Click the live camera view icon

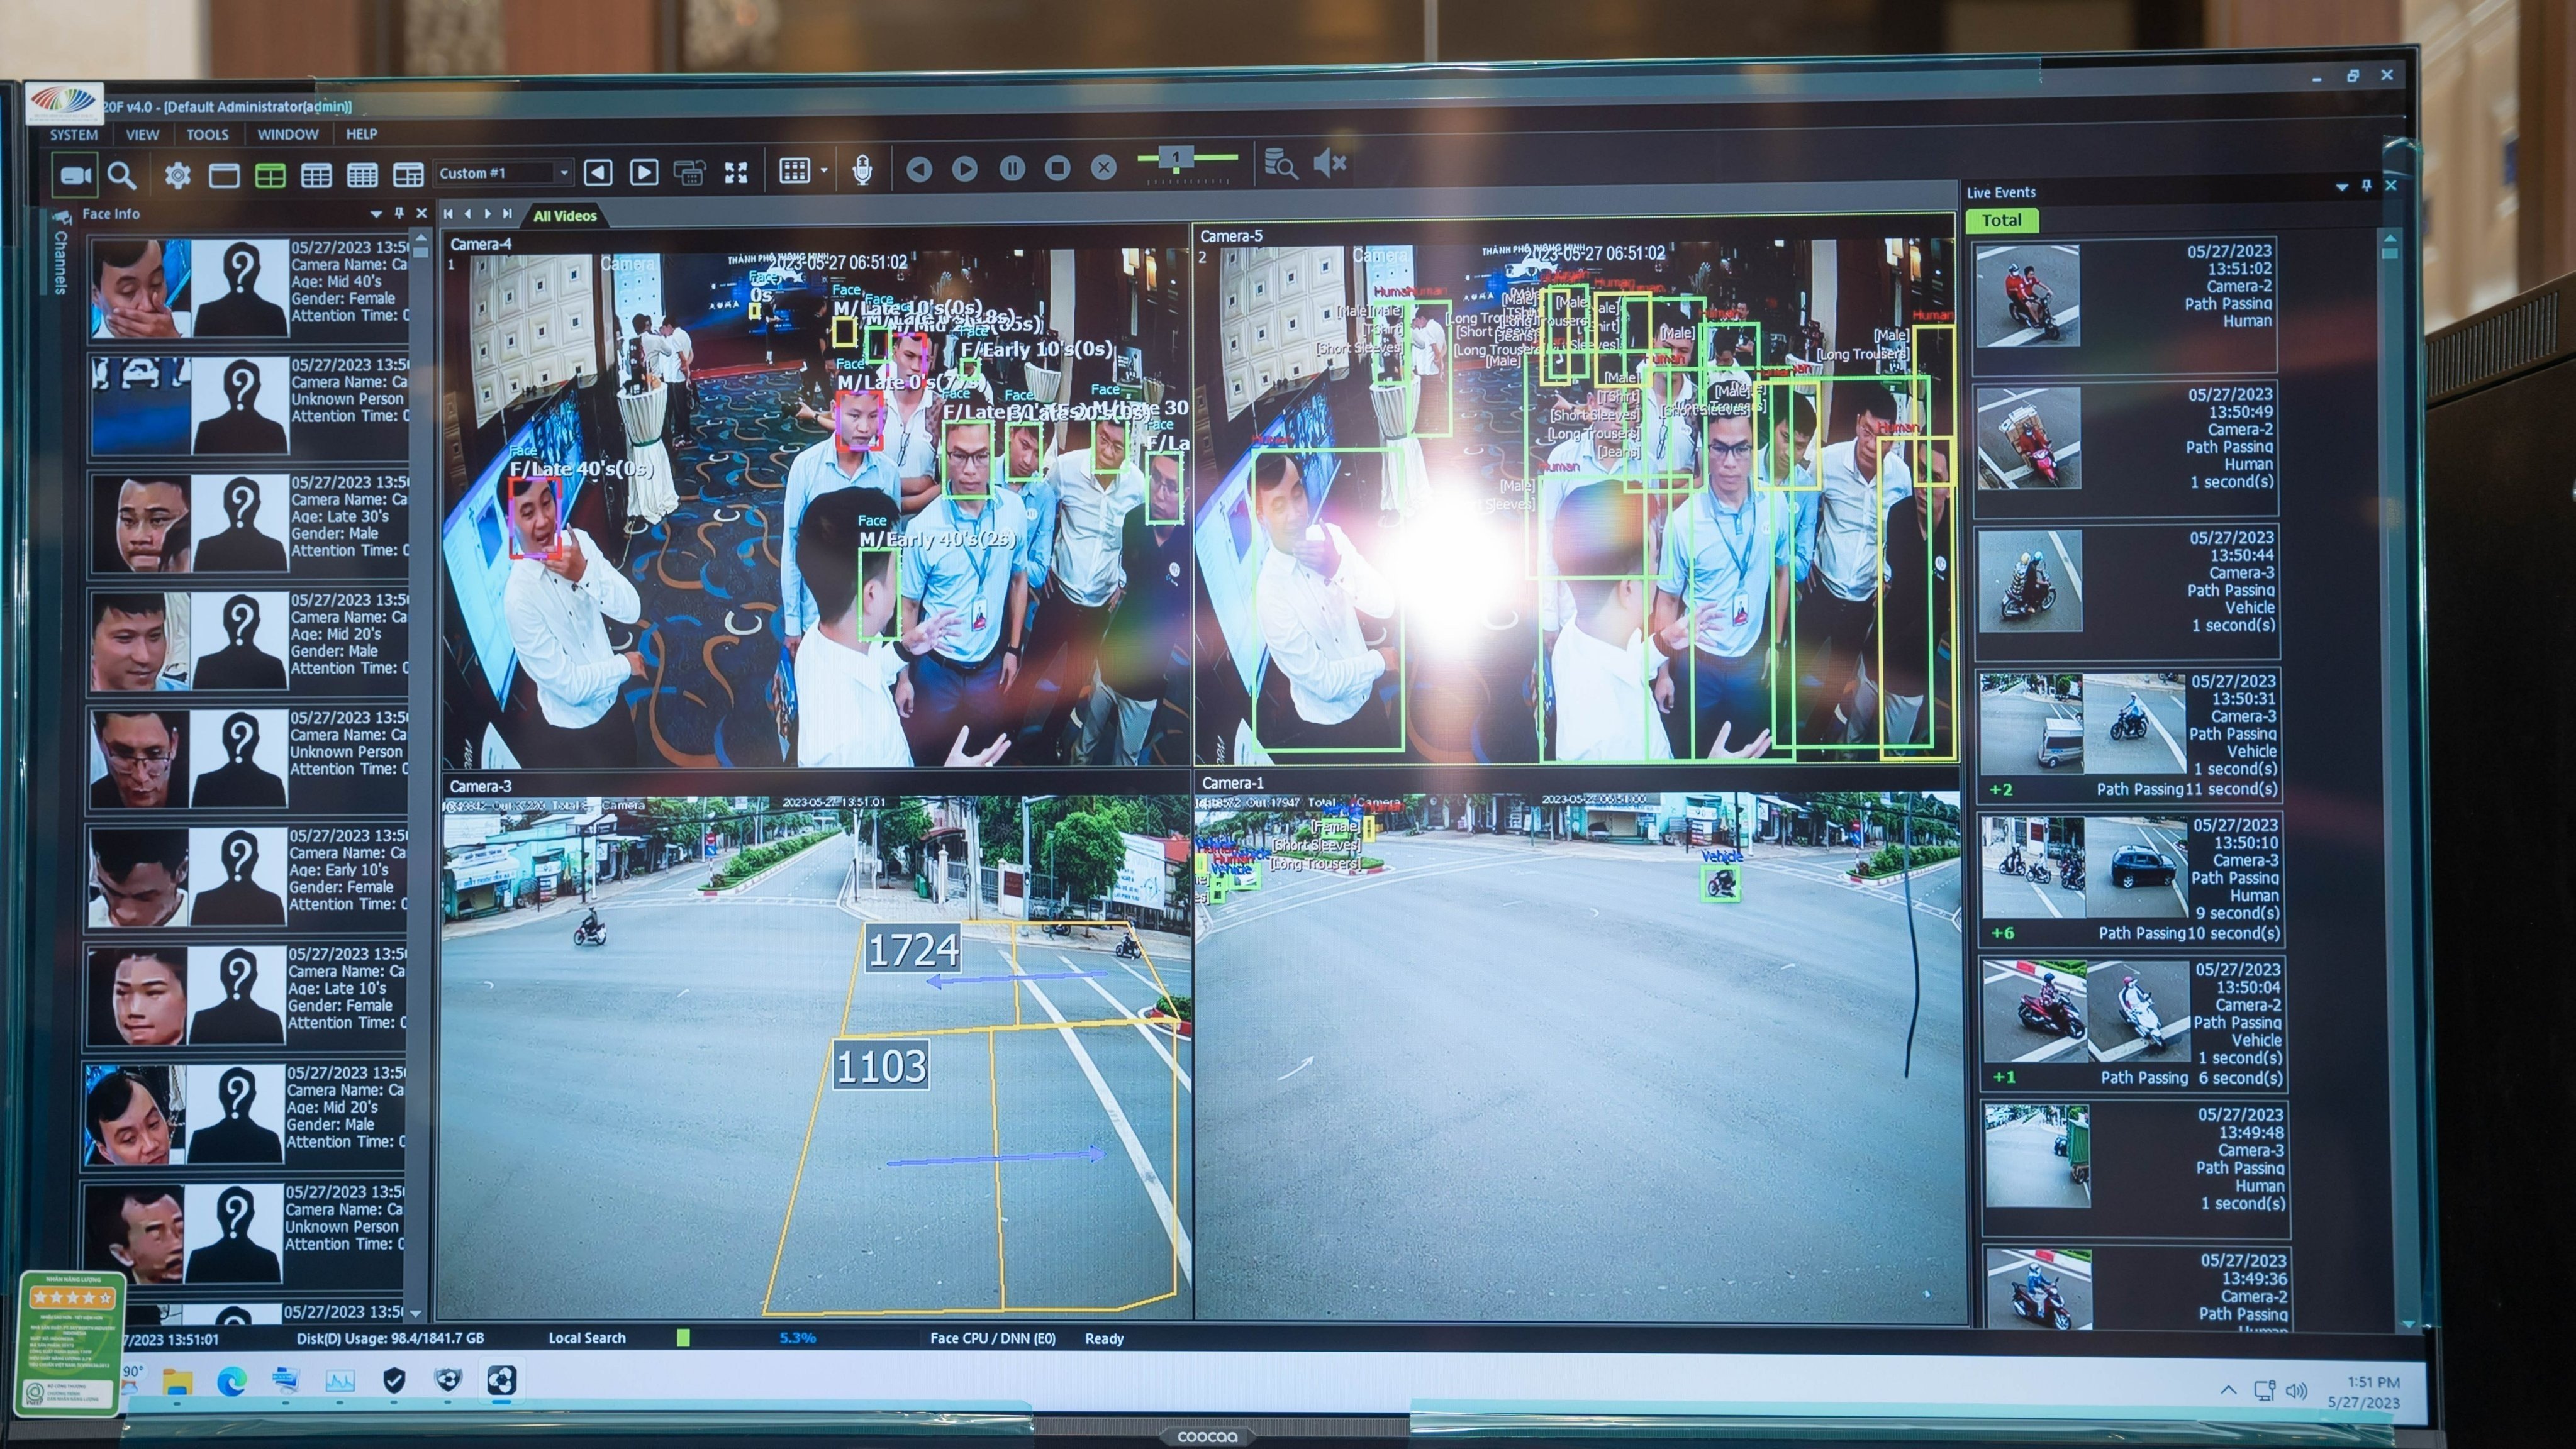click(75, 175)
